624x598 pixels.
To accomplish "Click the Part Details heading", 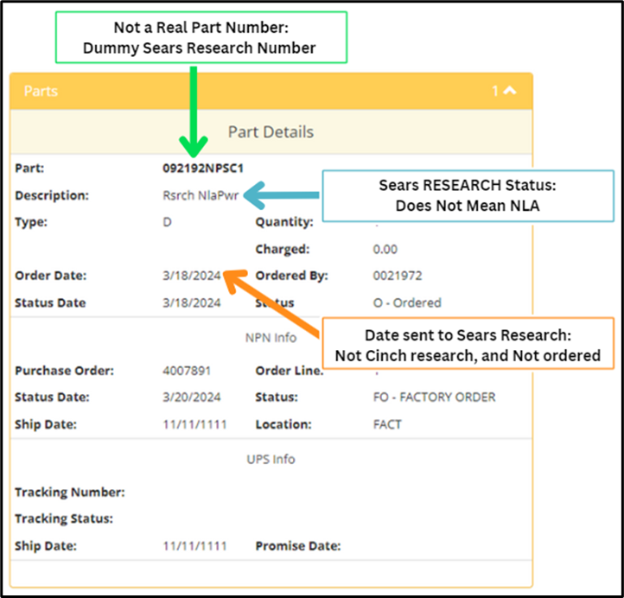I will coord(271,132).
